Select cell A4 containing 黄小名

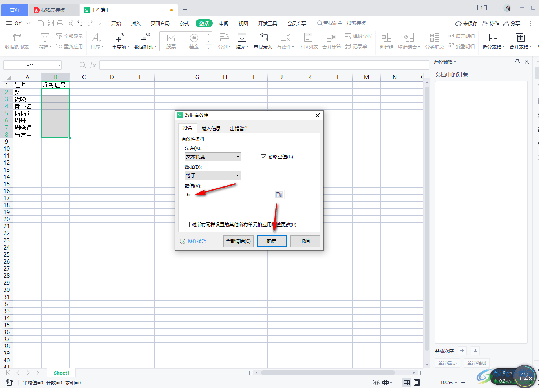[x=27, y=106]
